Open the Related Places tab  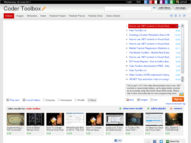[77, 16]
